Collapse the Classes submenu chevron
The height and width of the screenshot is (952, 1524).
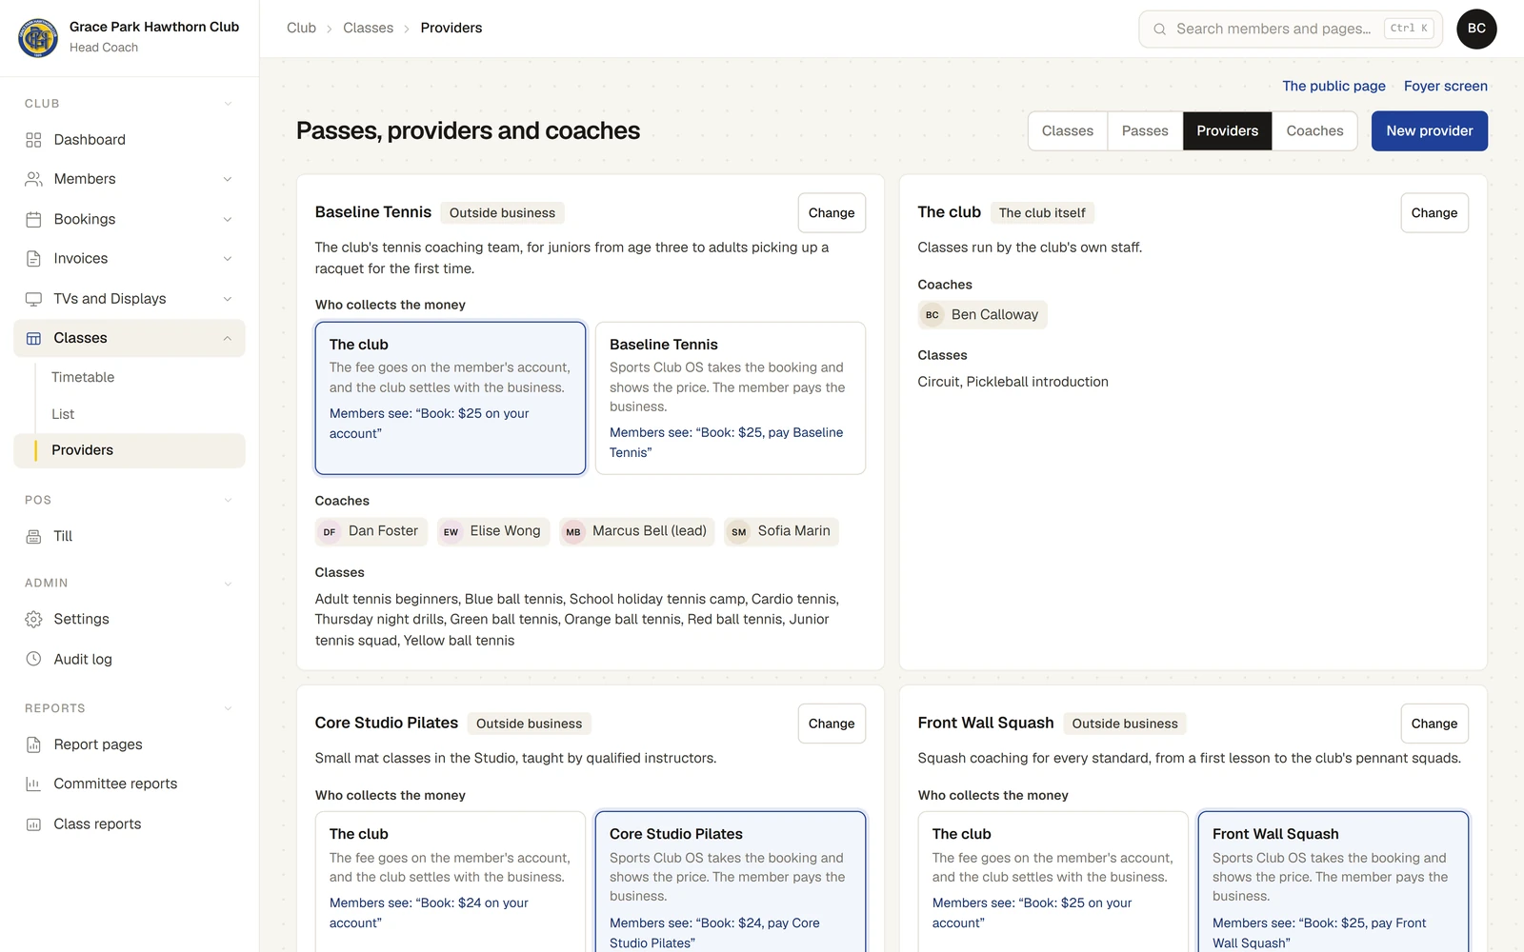tap(228, 338)
